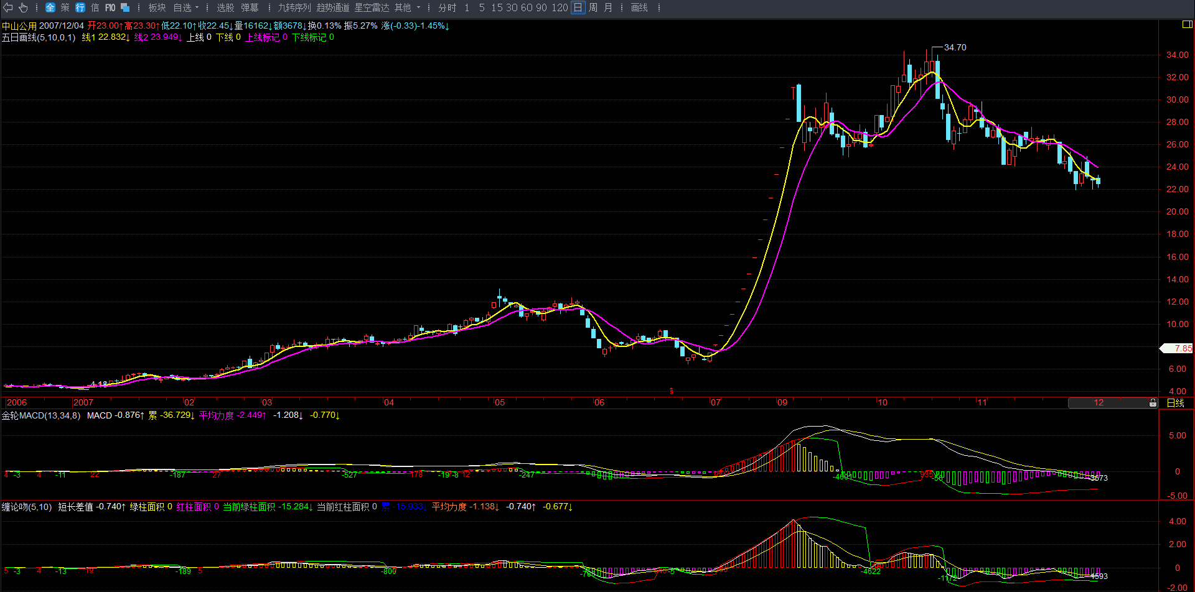1195x592 pixels.
Task: Click the 09 month marker on the time axis
Action: 782,402
